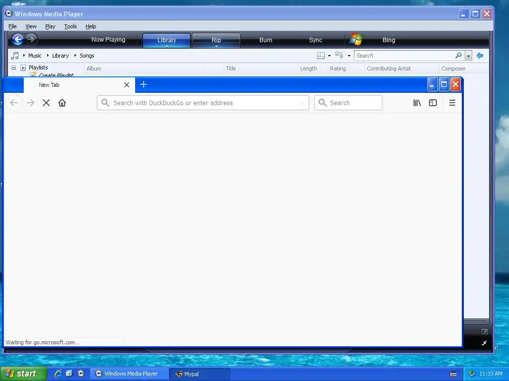Open the View menu
Screen dimensions: 509x381
pos(31,26)
